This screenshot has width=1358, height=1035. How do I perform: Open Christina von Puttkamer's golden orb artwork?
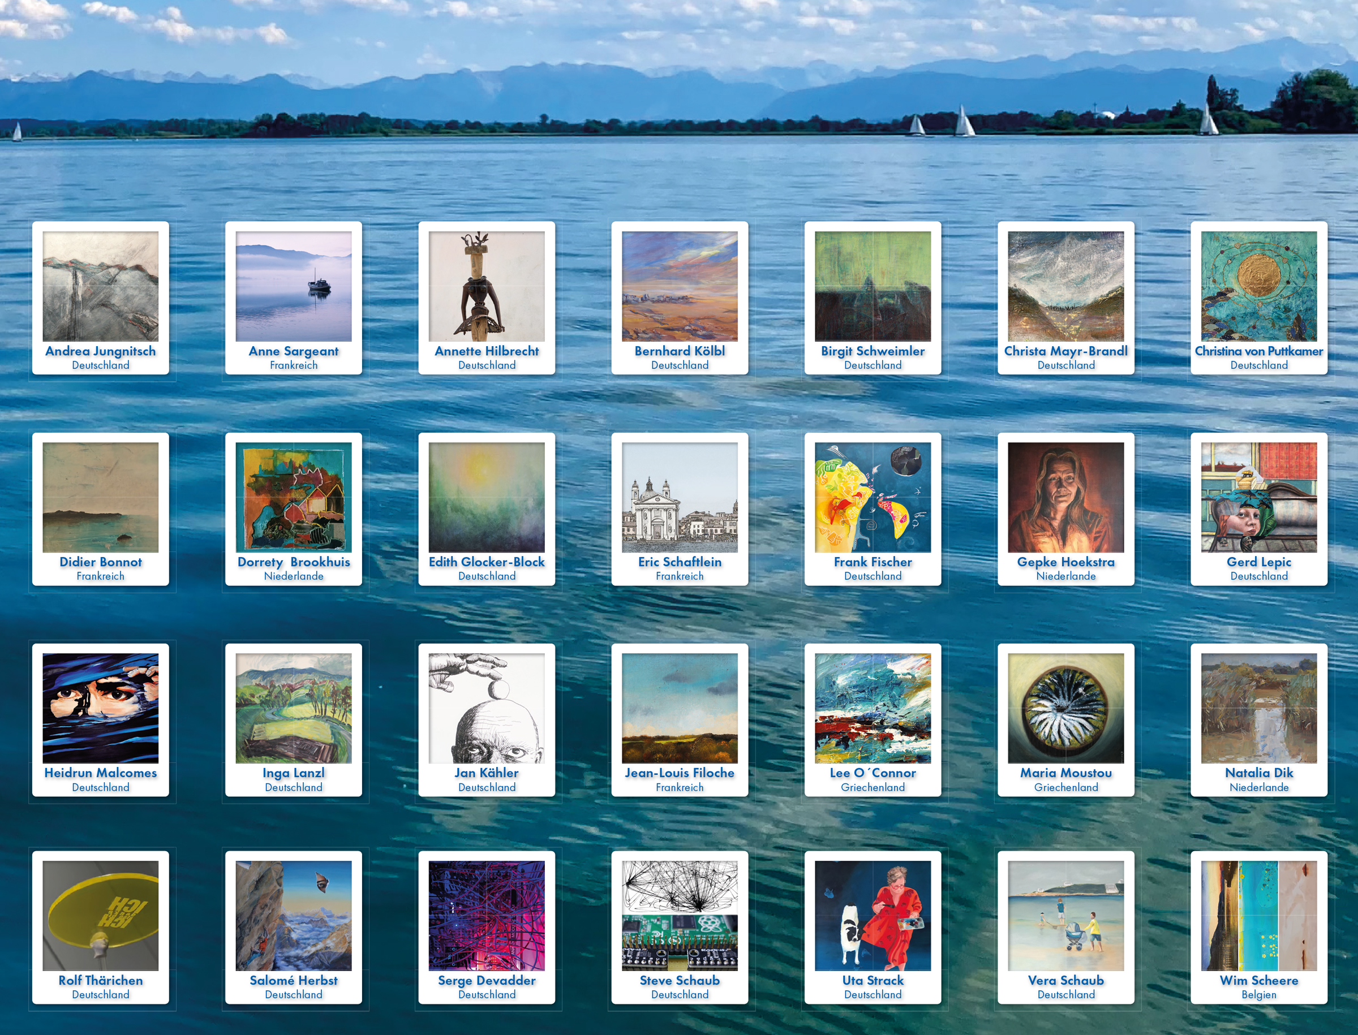[1259, 286]
